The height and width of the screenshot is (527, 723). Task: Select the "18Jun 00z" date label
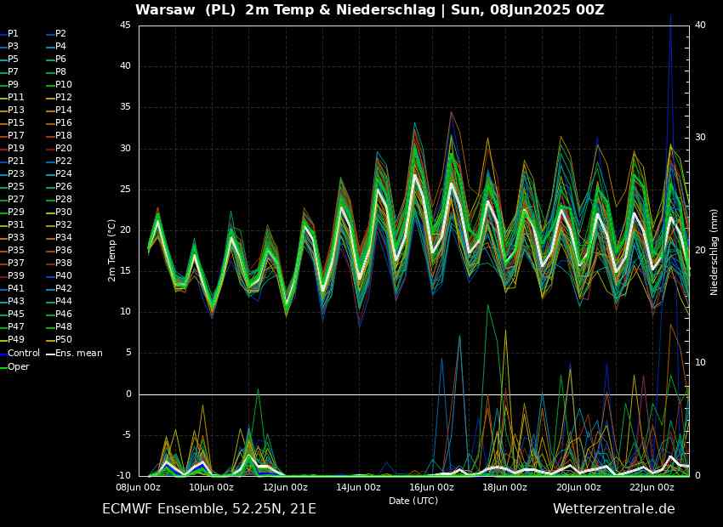(x=505, y=487)
